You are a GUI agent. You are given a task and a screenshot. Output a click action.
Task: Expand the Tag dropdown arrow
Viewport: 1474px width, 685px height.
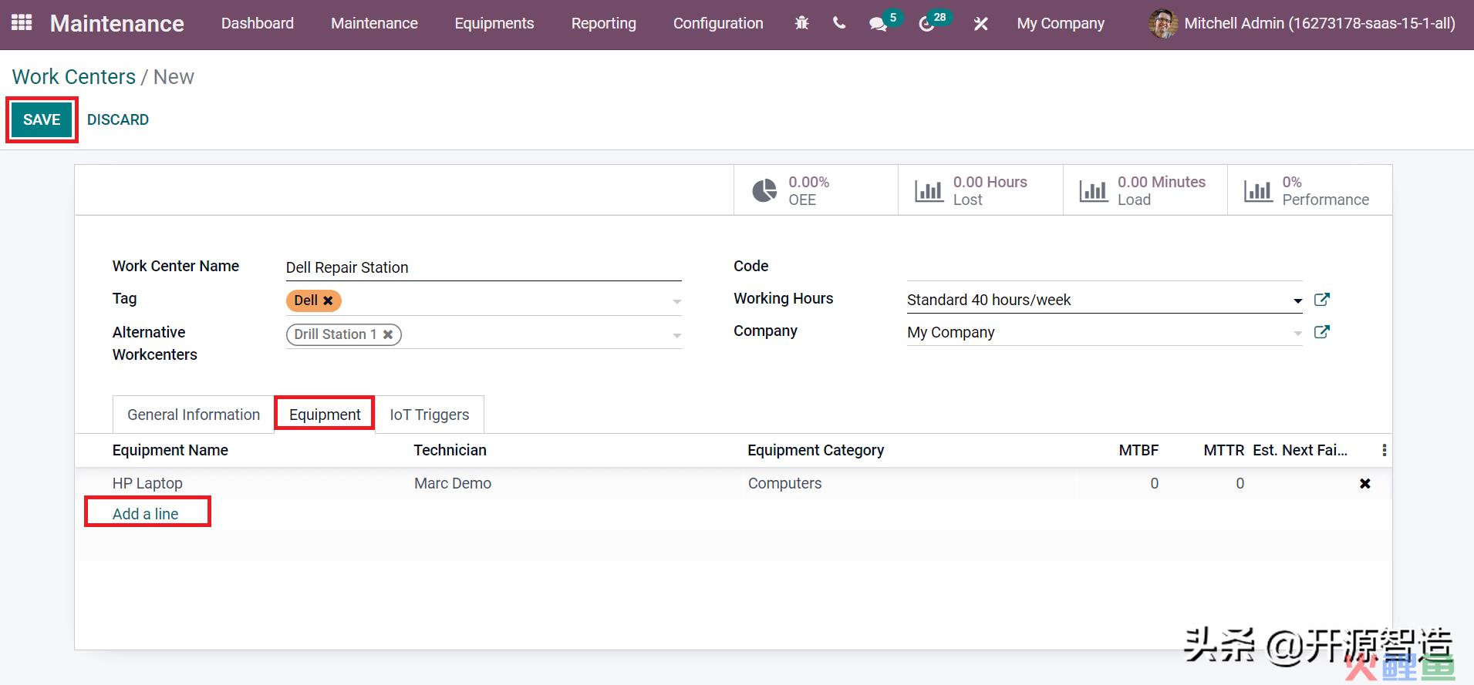(676, 301)
